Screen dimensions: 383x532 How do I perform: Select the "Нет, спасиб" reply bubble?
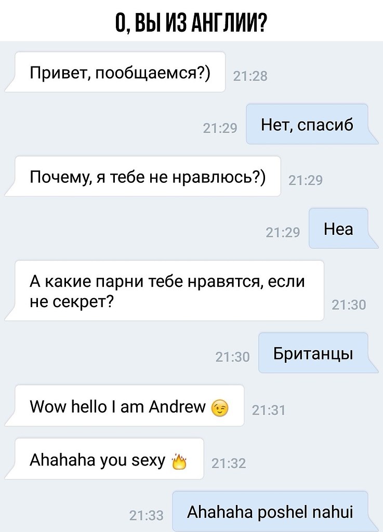click(307, 124)
